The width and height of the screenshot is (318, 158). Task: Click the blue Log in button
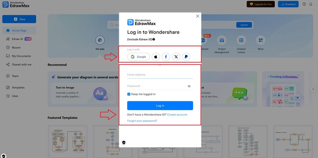(160, 106)
